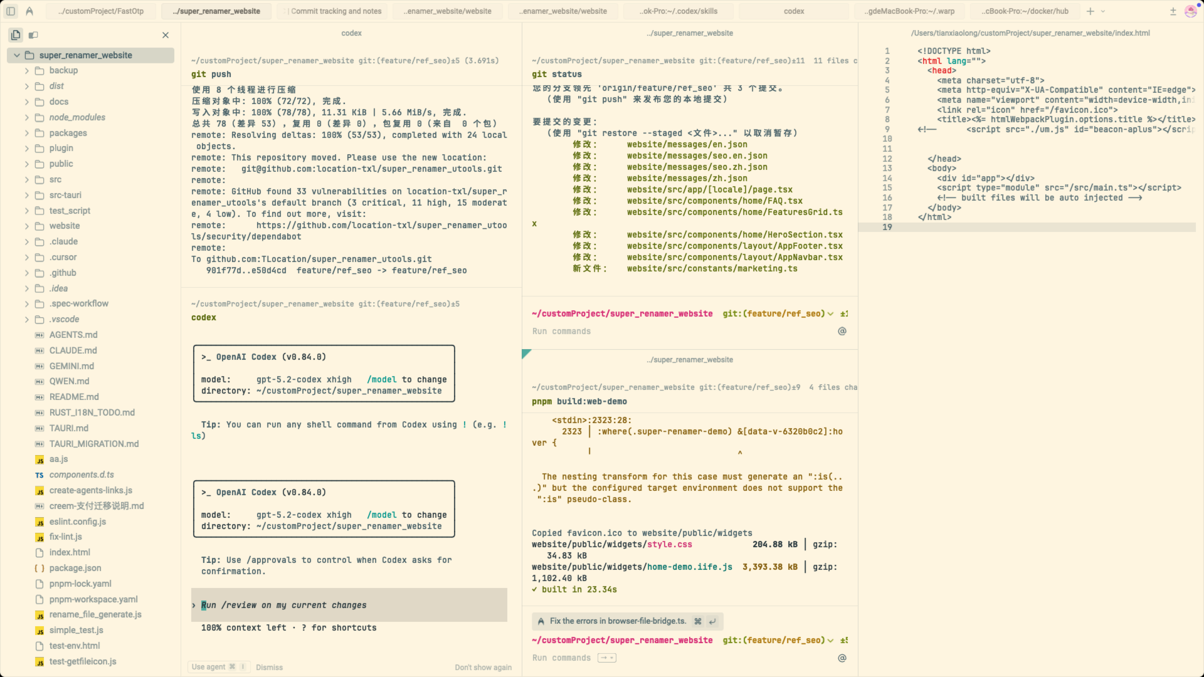
Task: Click the new tab plus icon
Action: point(1090,11)
